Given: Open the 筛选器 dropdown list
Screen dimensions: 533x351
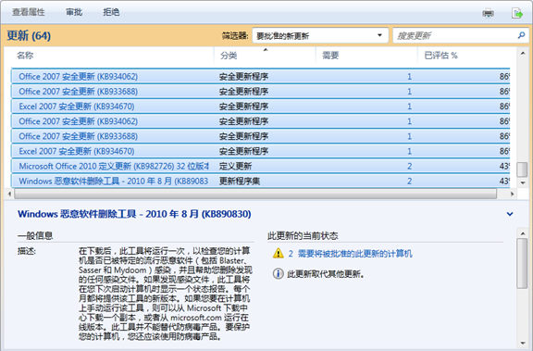Looking at the screenshot, I should pyautogui.click(x=320, y=35).
